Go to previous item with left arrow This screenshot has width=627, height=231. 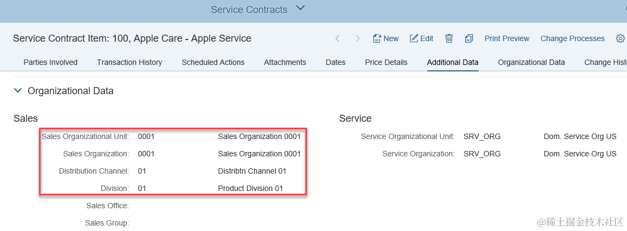click(x=337, y=39)
